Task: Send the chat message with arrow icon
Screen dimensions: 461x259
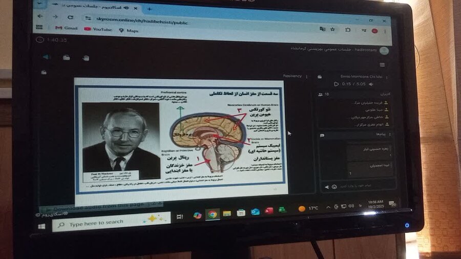Action: coord(327,187)
